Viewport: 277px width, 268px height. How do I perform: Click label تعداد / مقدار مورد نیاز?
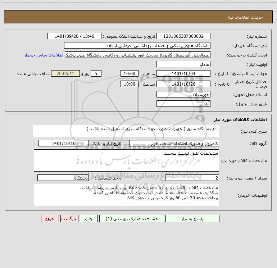(x=247, y=178)
